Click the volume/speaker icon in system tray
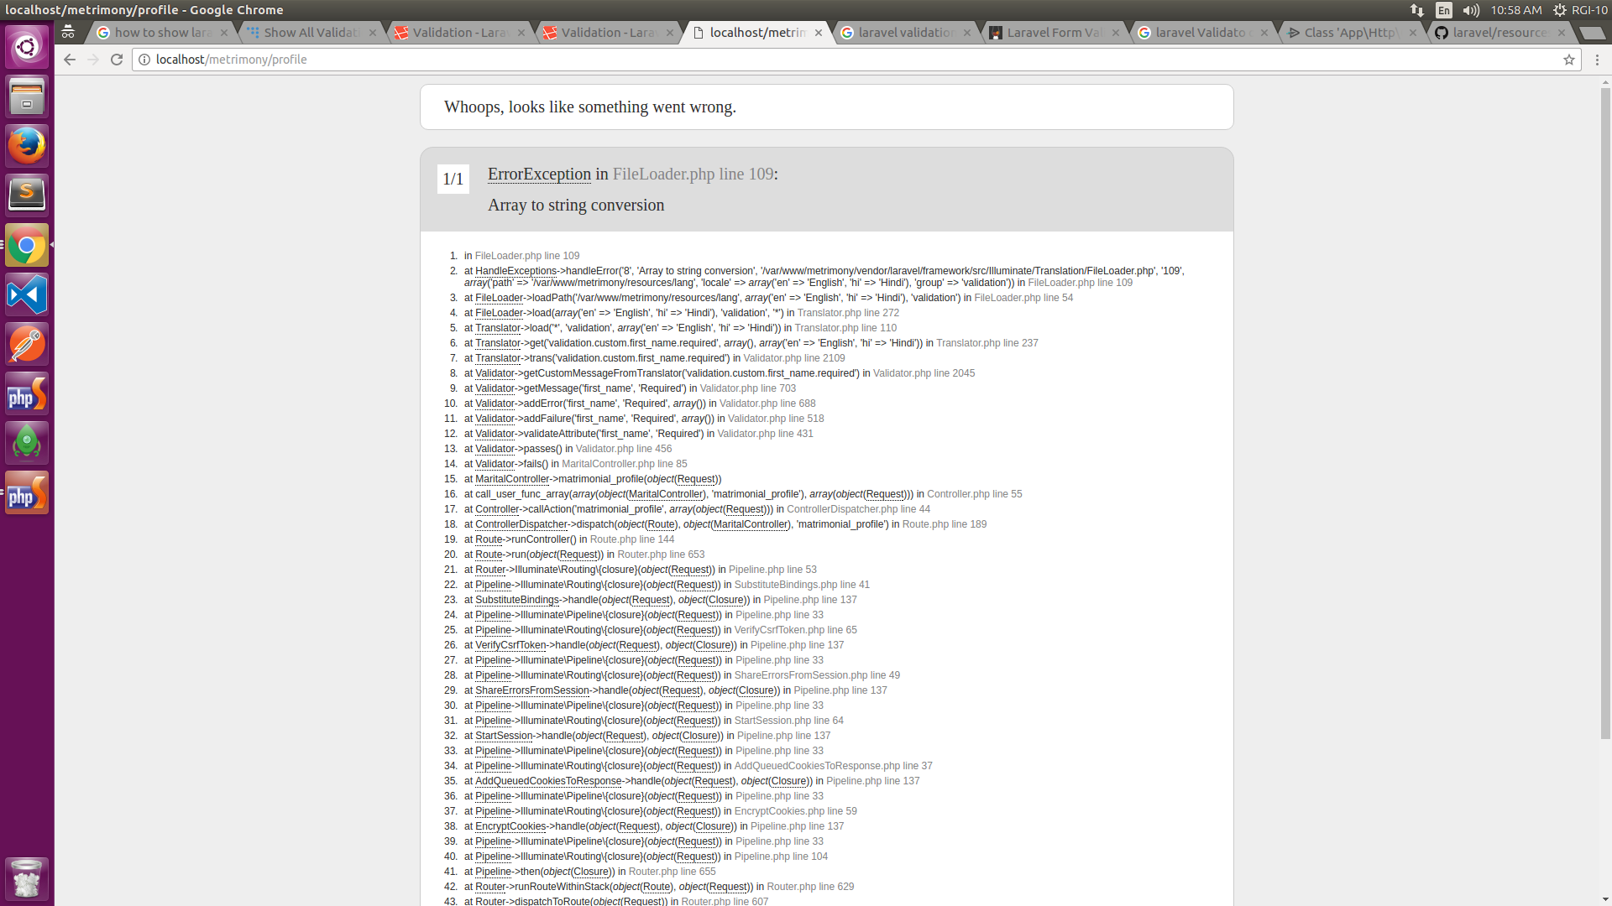 pos(1470,10)
